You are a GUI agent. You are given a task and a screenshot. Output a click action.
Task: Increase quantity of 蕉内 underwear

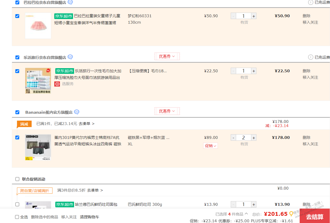click(254, 138)
